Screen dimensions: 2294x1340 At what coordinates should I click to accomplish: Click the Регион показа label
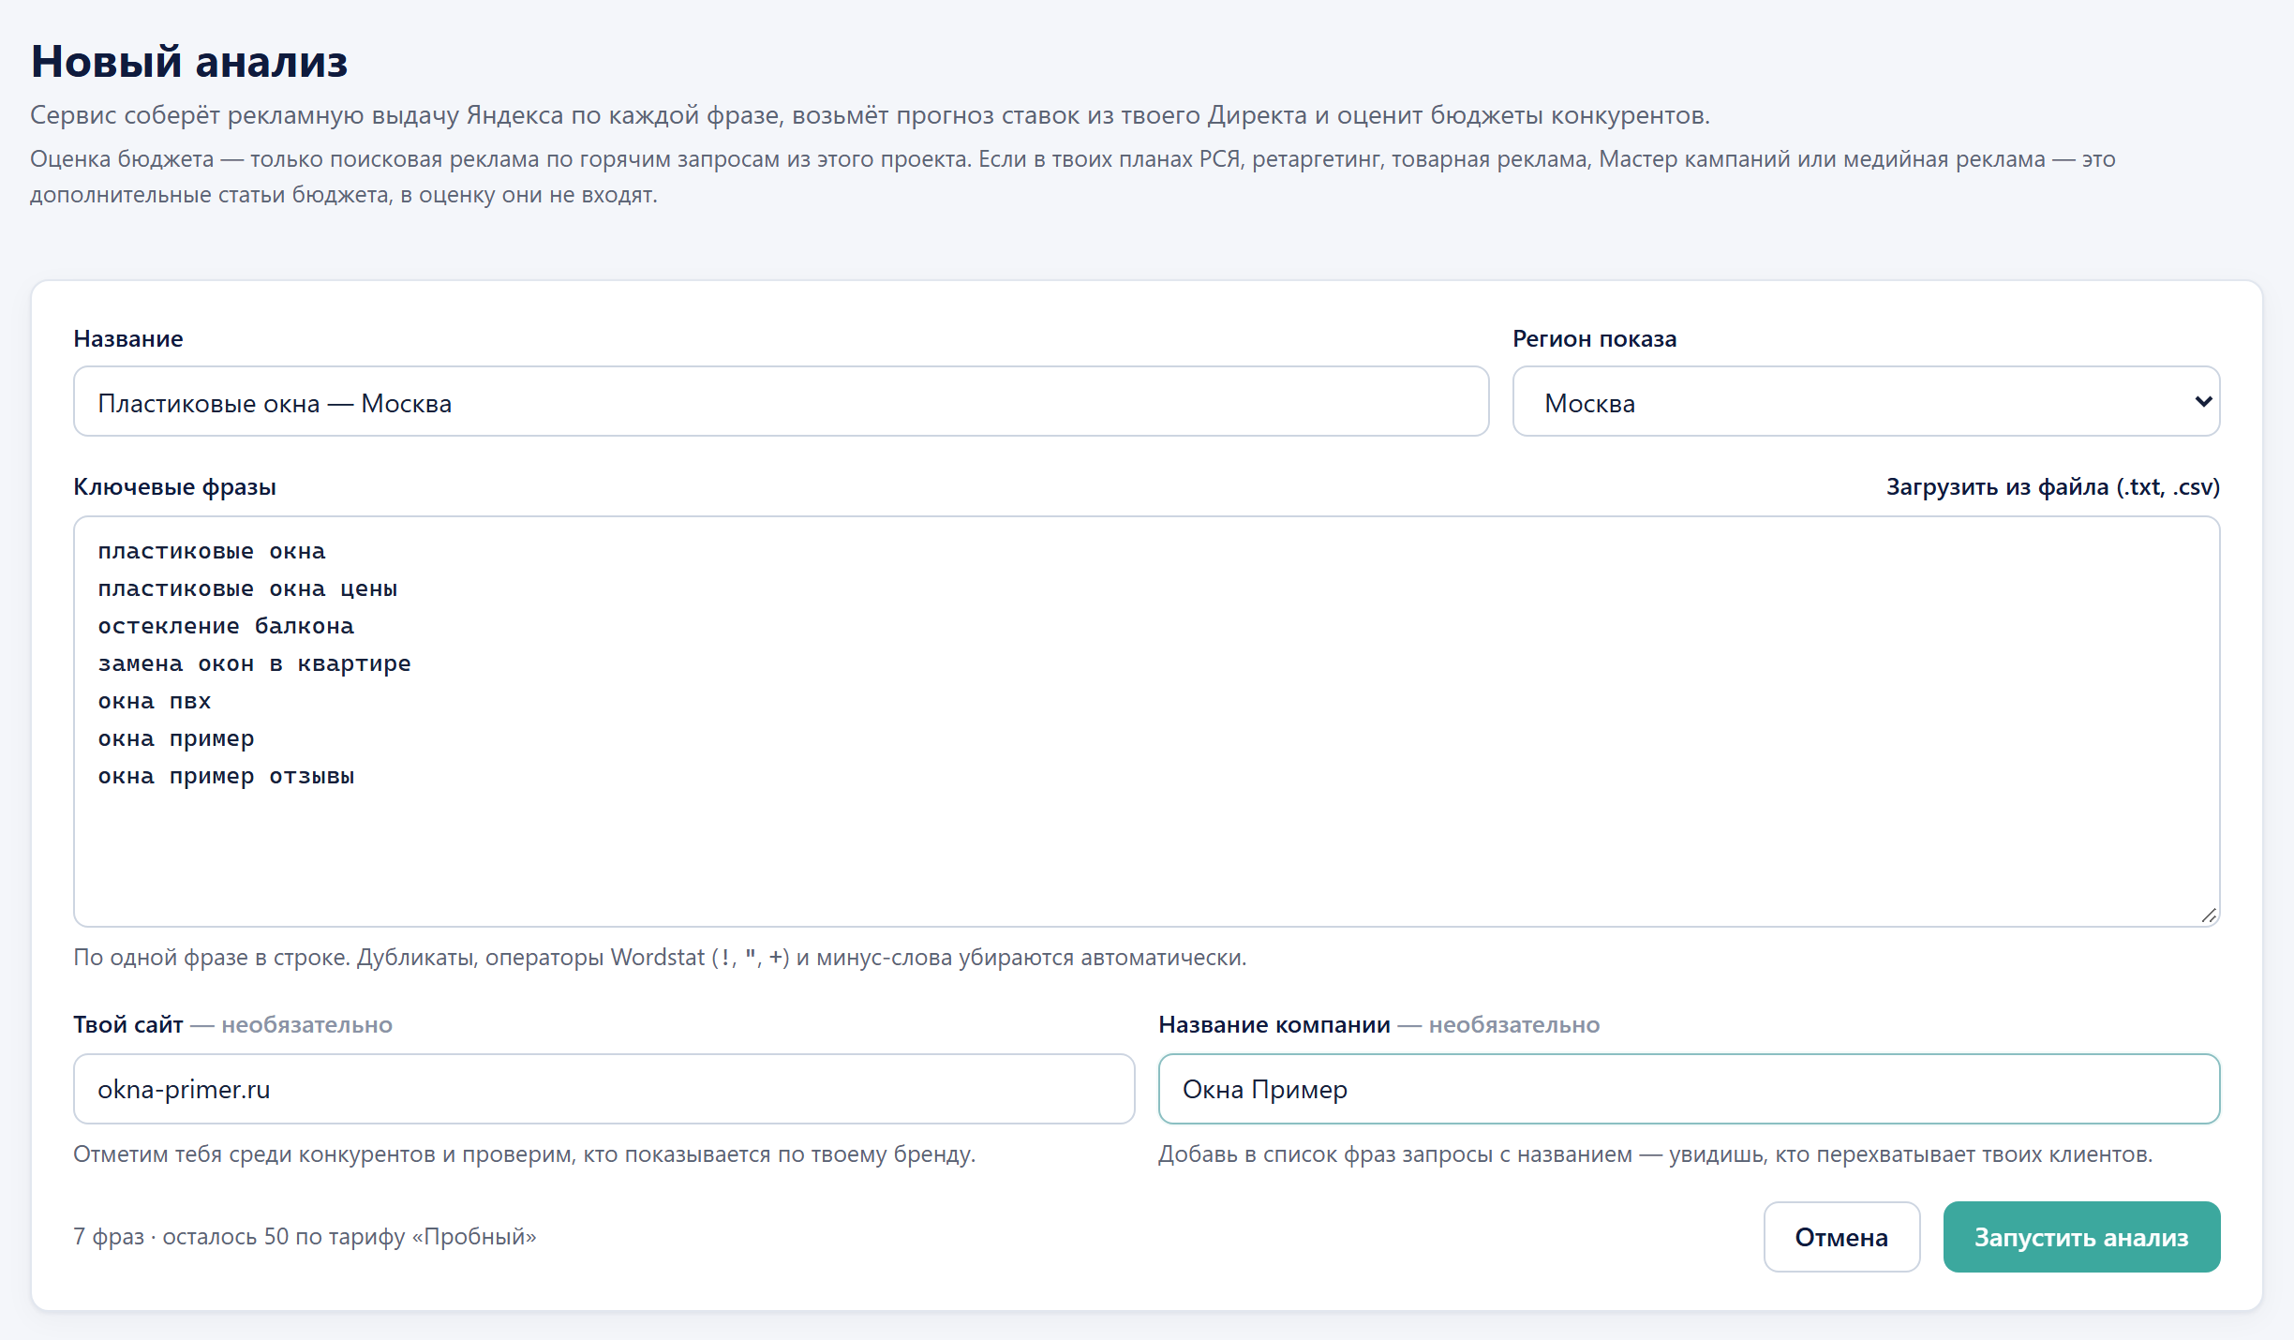click(x=1594, y=339)
